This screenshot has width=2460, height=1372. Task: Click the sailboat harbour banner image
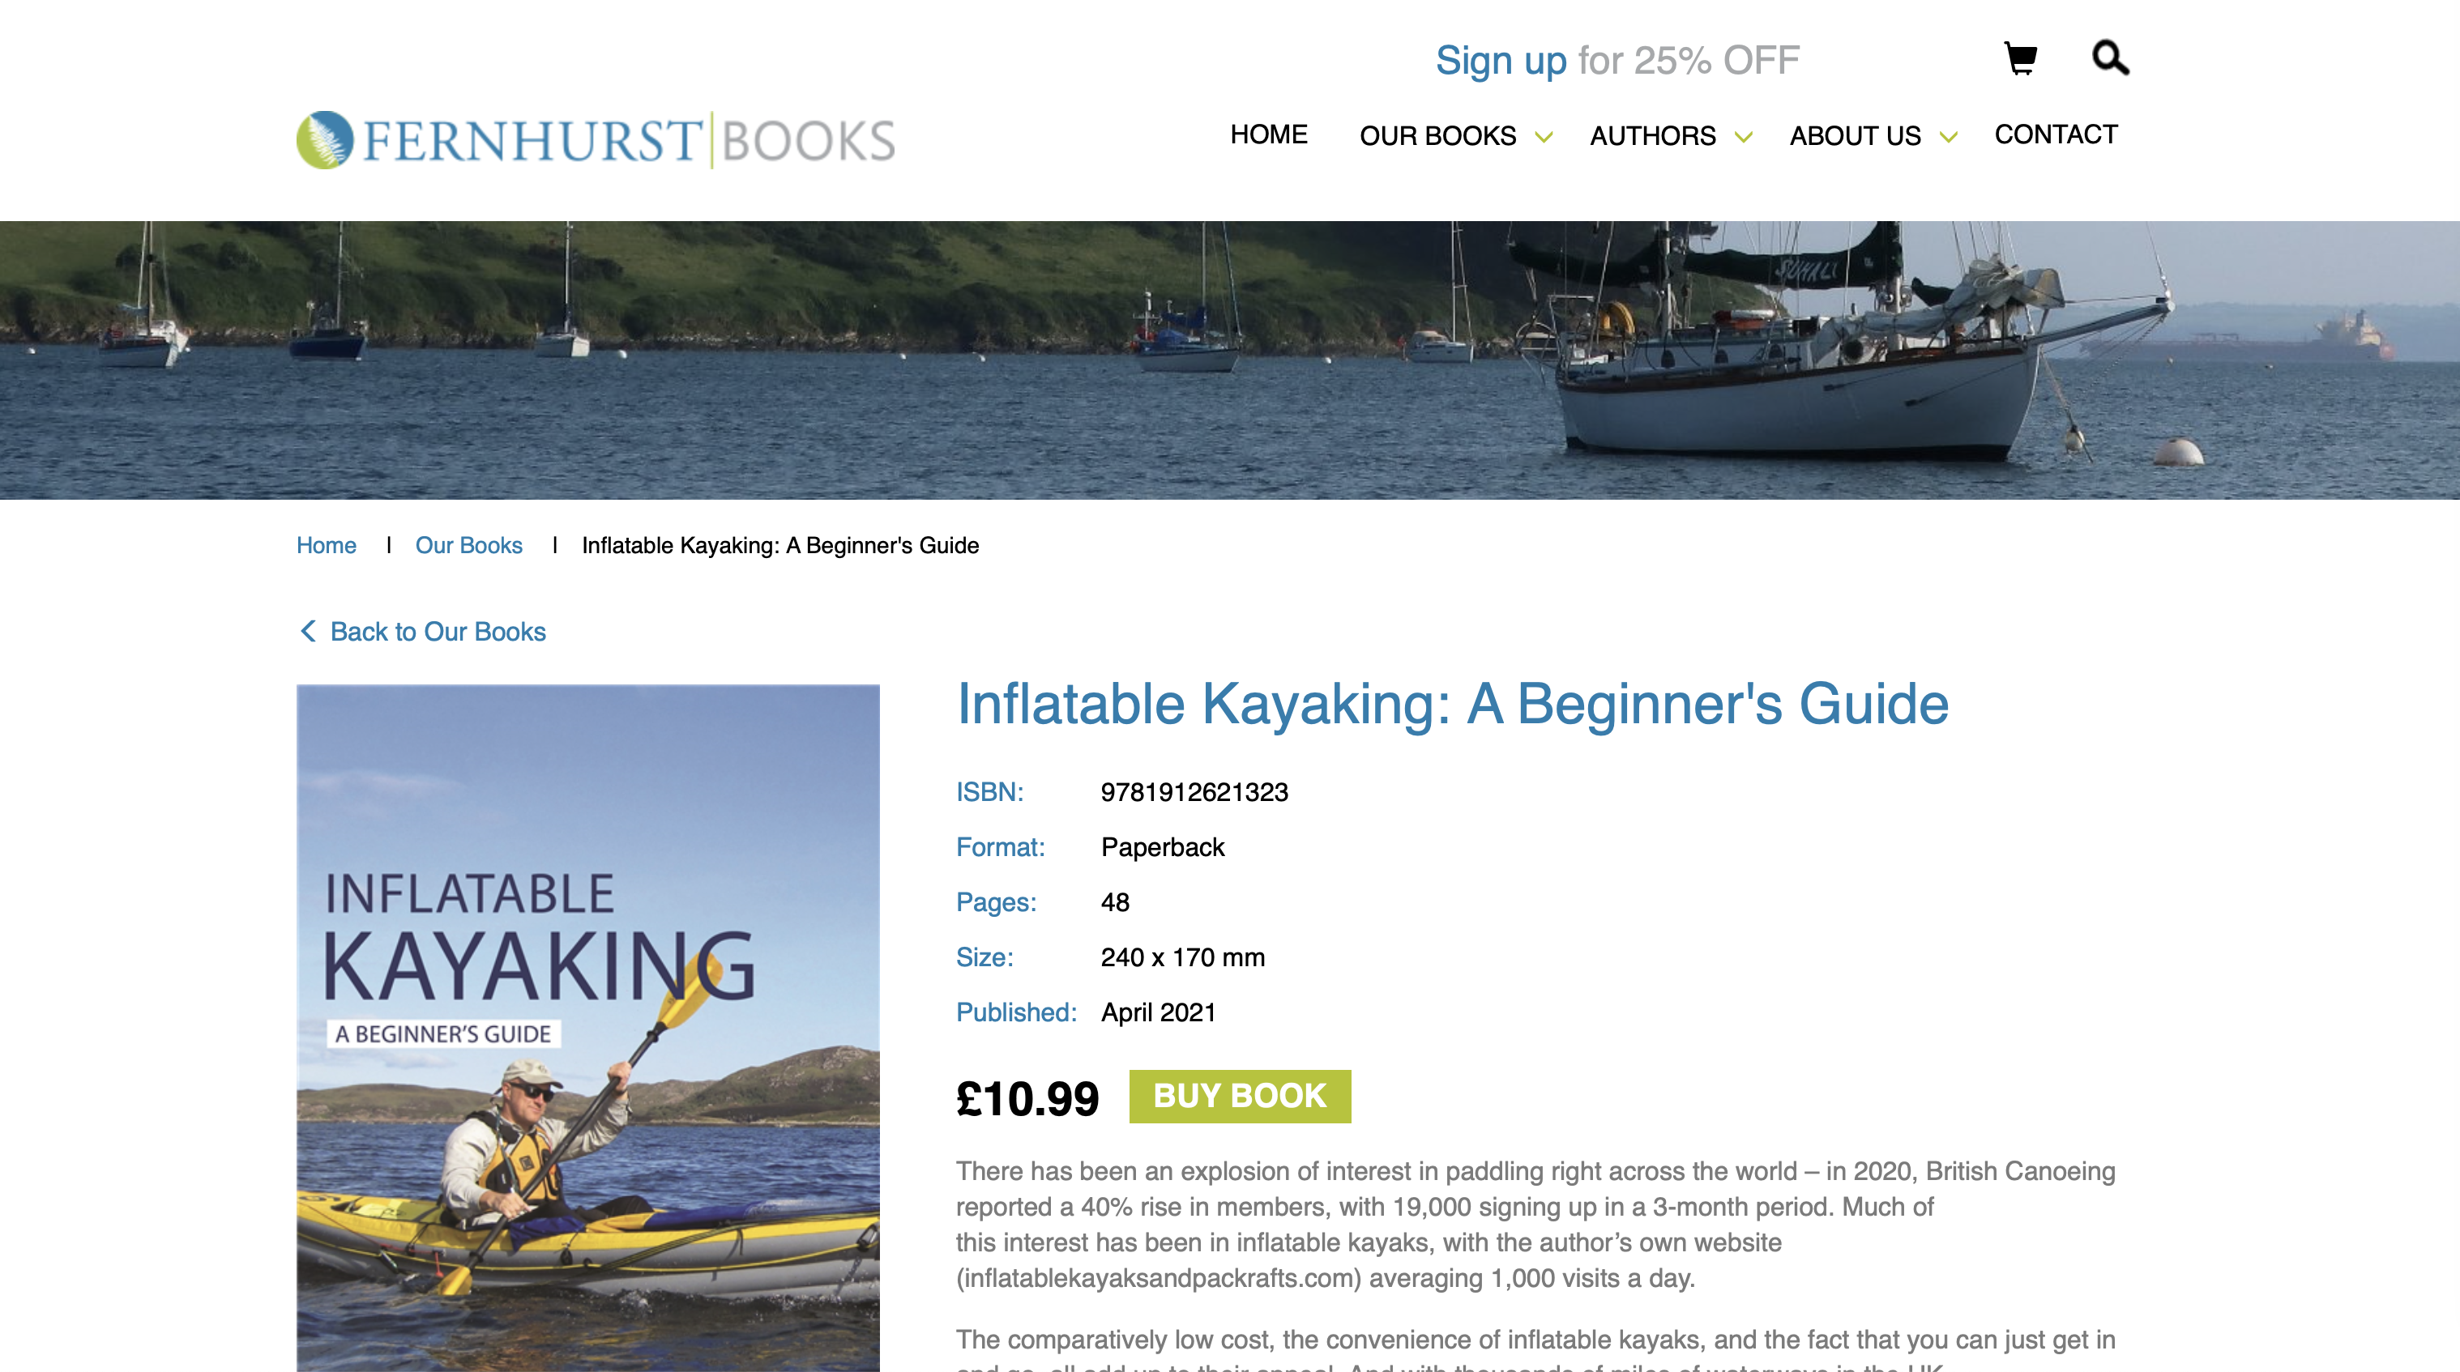click(1230, 360)
